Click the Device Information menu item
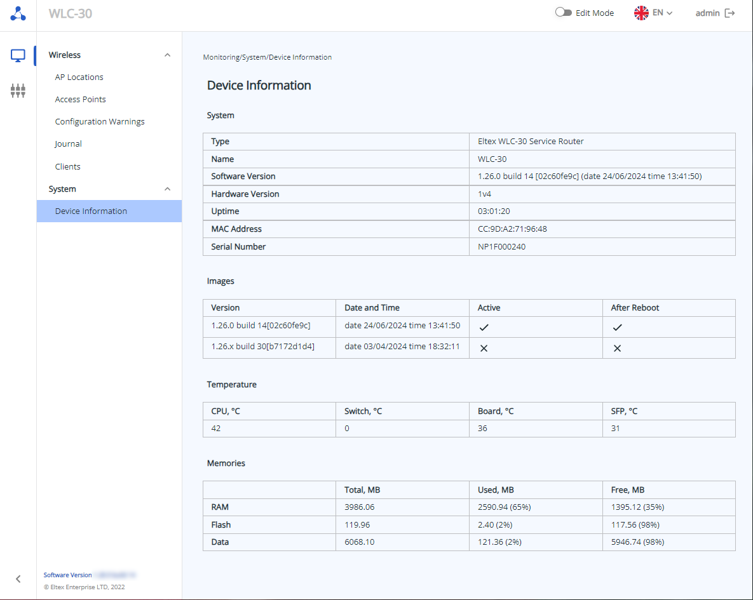 point(91,211)
